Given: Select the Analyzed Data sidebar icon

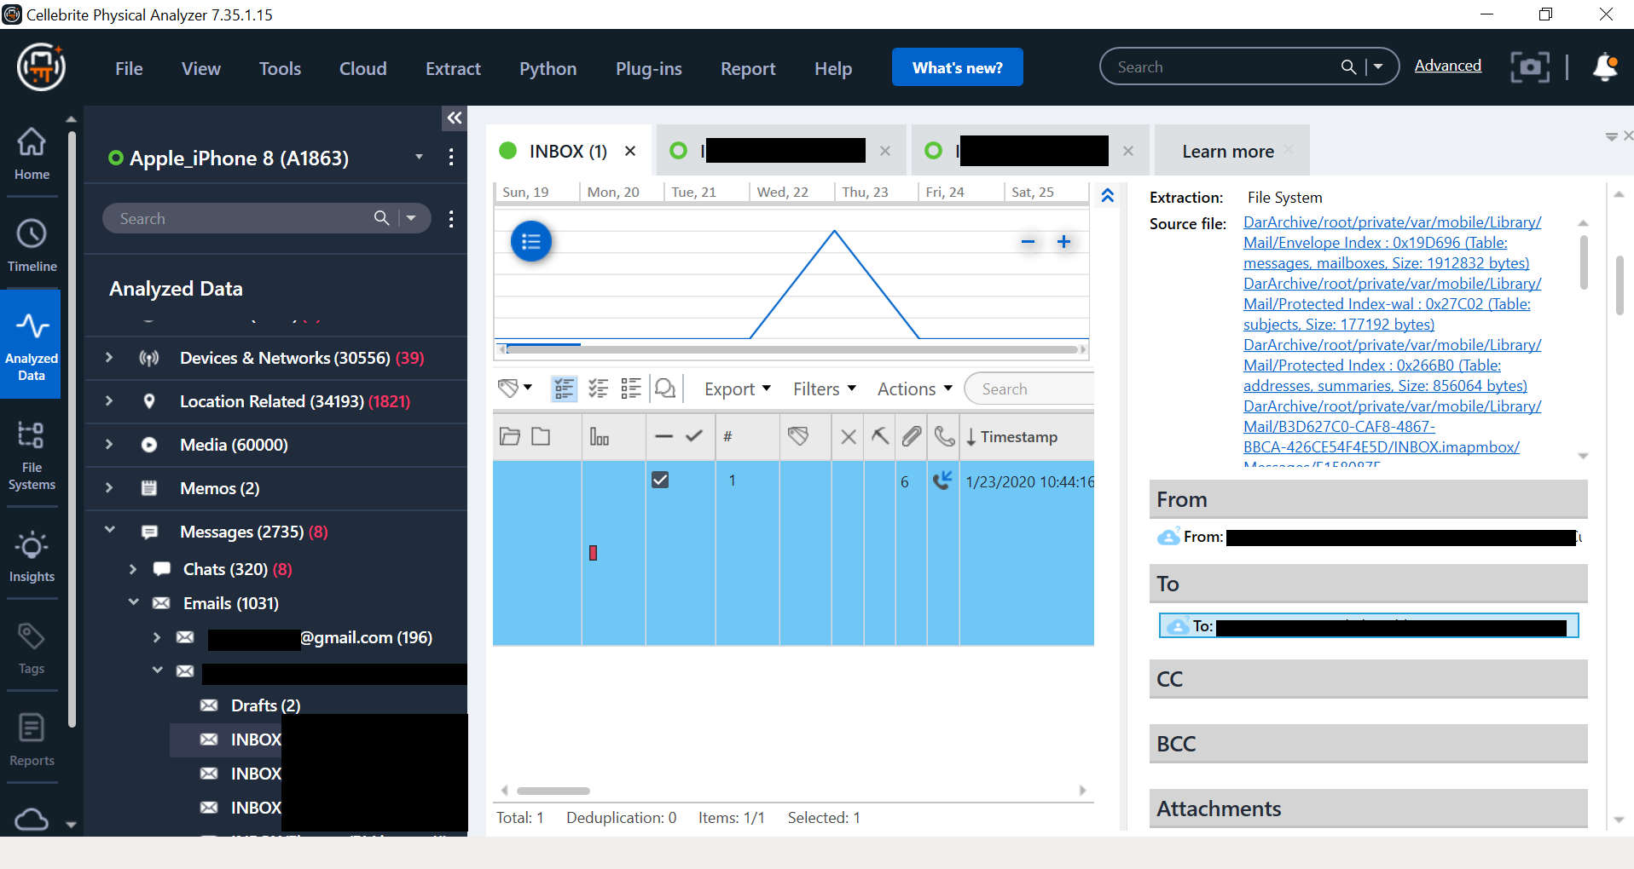Looking at the screenshot, I should click(32, 345).
